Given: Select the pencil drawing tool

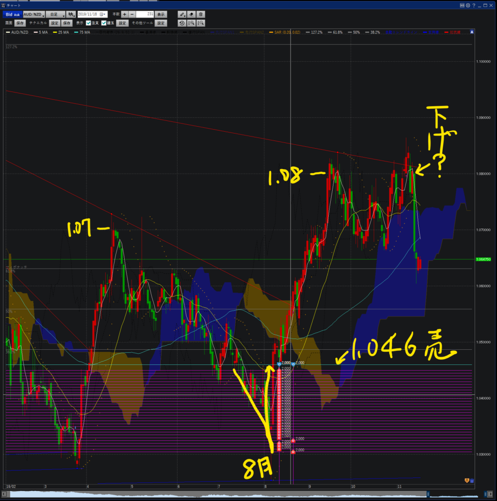Looking at the screenshot, I should coord(182,15).
